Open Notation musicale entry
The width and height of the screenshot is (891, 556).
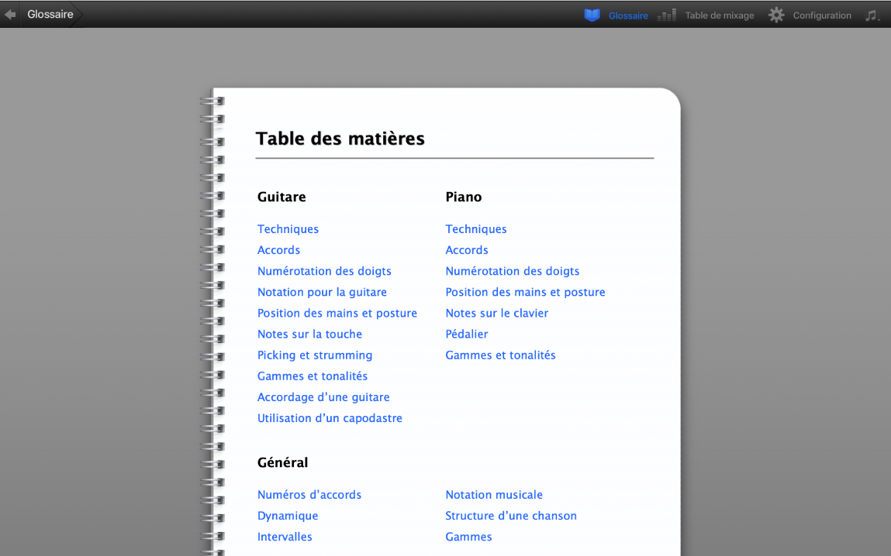point(494,494)
